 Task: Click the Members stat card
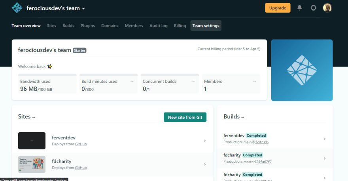pos(231,84)
